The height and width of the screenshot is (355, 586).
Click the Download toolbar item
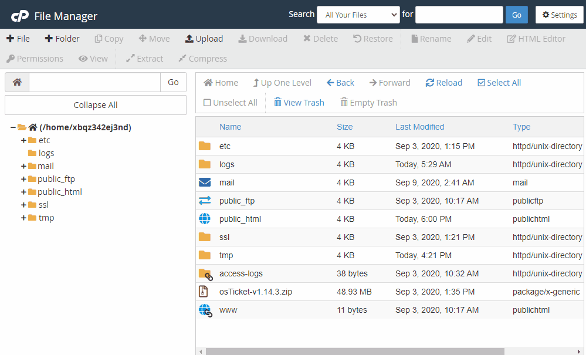tap(263, 39)
